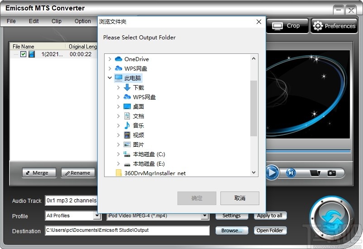Open Preferences with the gear icon
The height and width of the screenshot is (249, 363).
pyautogui.click(x=334, y=26)
